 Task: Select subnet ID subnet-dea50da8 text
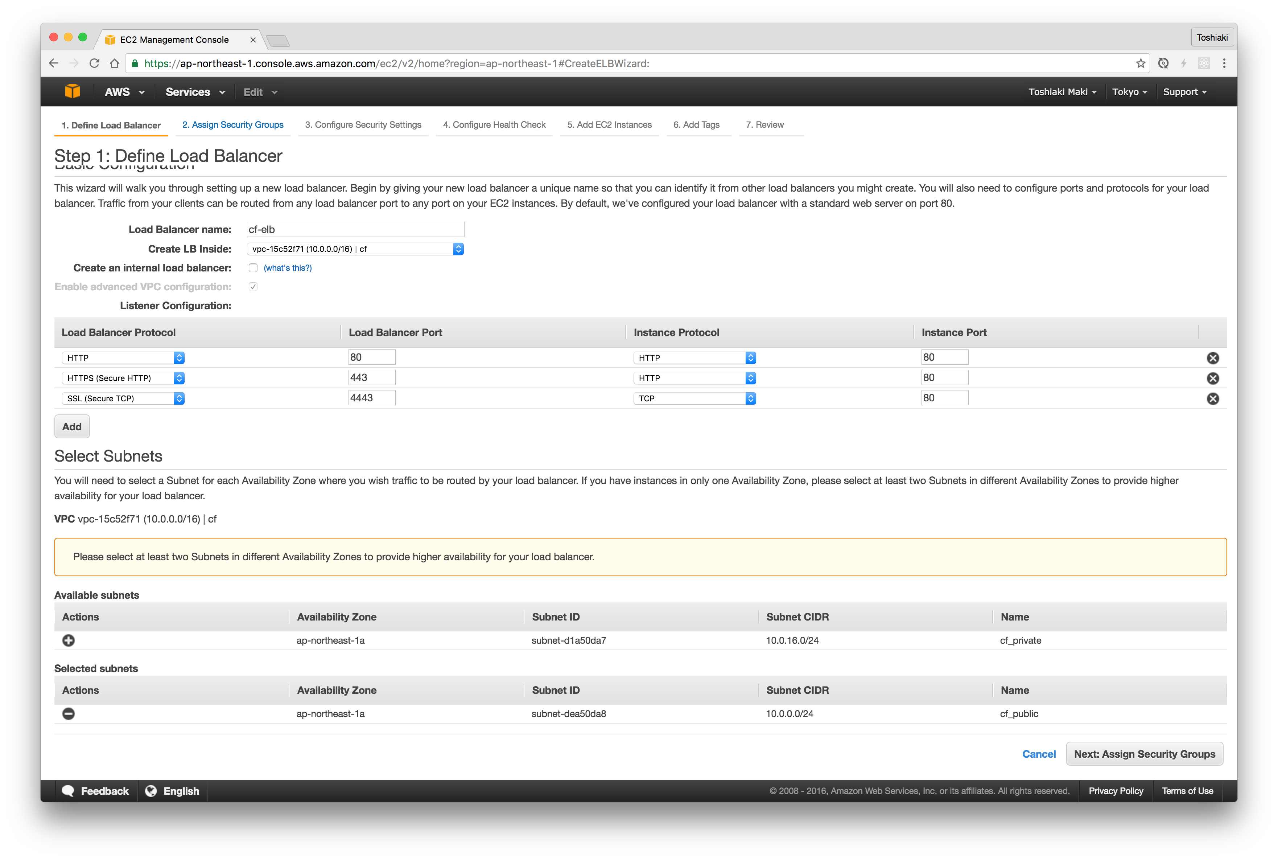[x=568, y=713]
